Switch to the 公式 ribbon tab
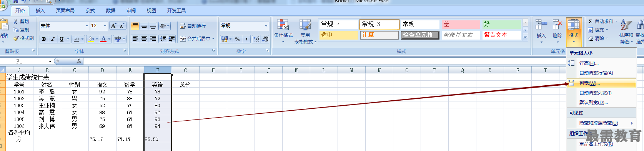The image size is (644, 151). [x=90, y=11]
